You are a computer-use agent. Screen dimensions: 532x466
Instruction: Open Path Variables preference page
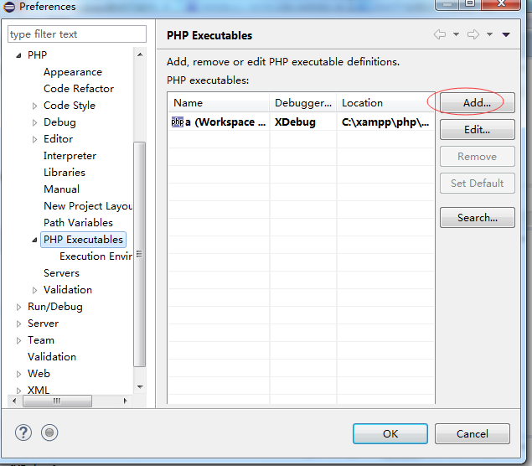78,223
